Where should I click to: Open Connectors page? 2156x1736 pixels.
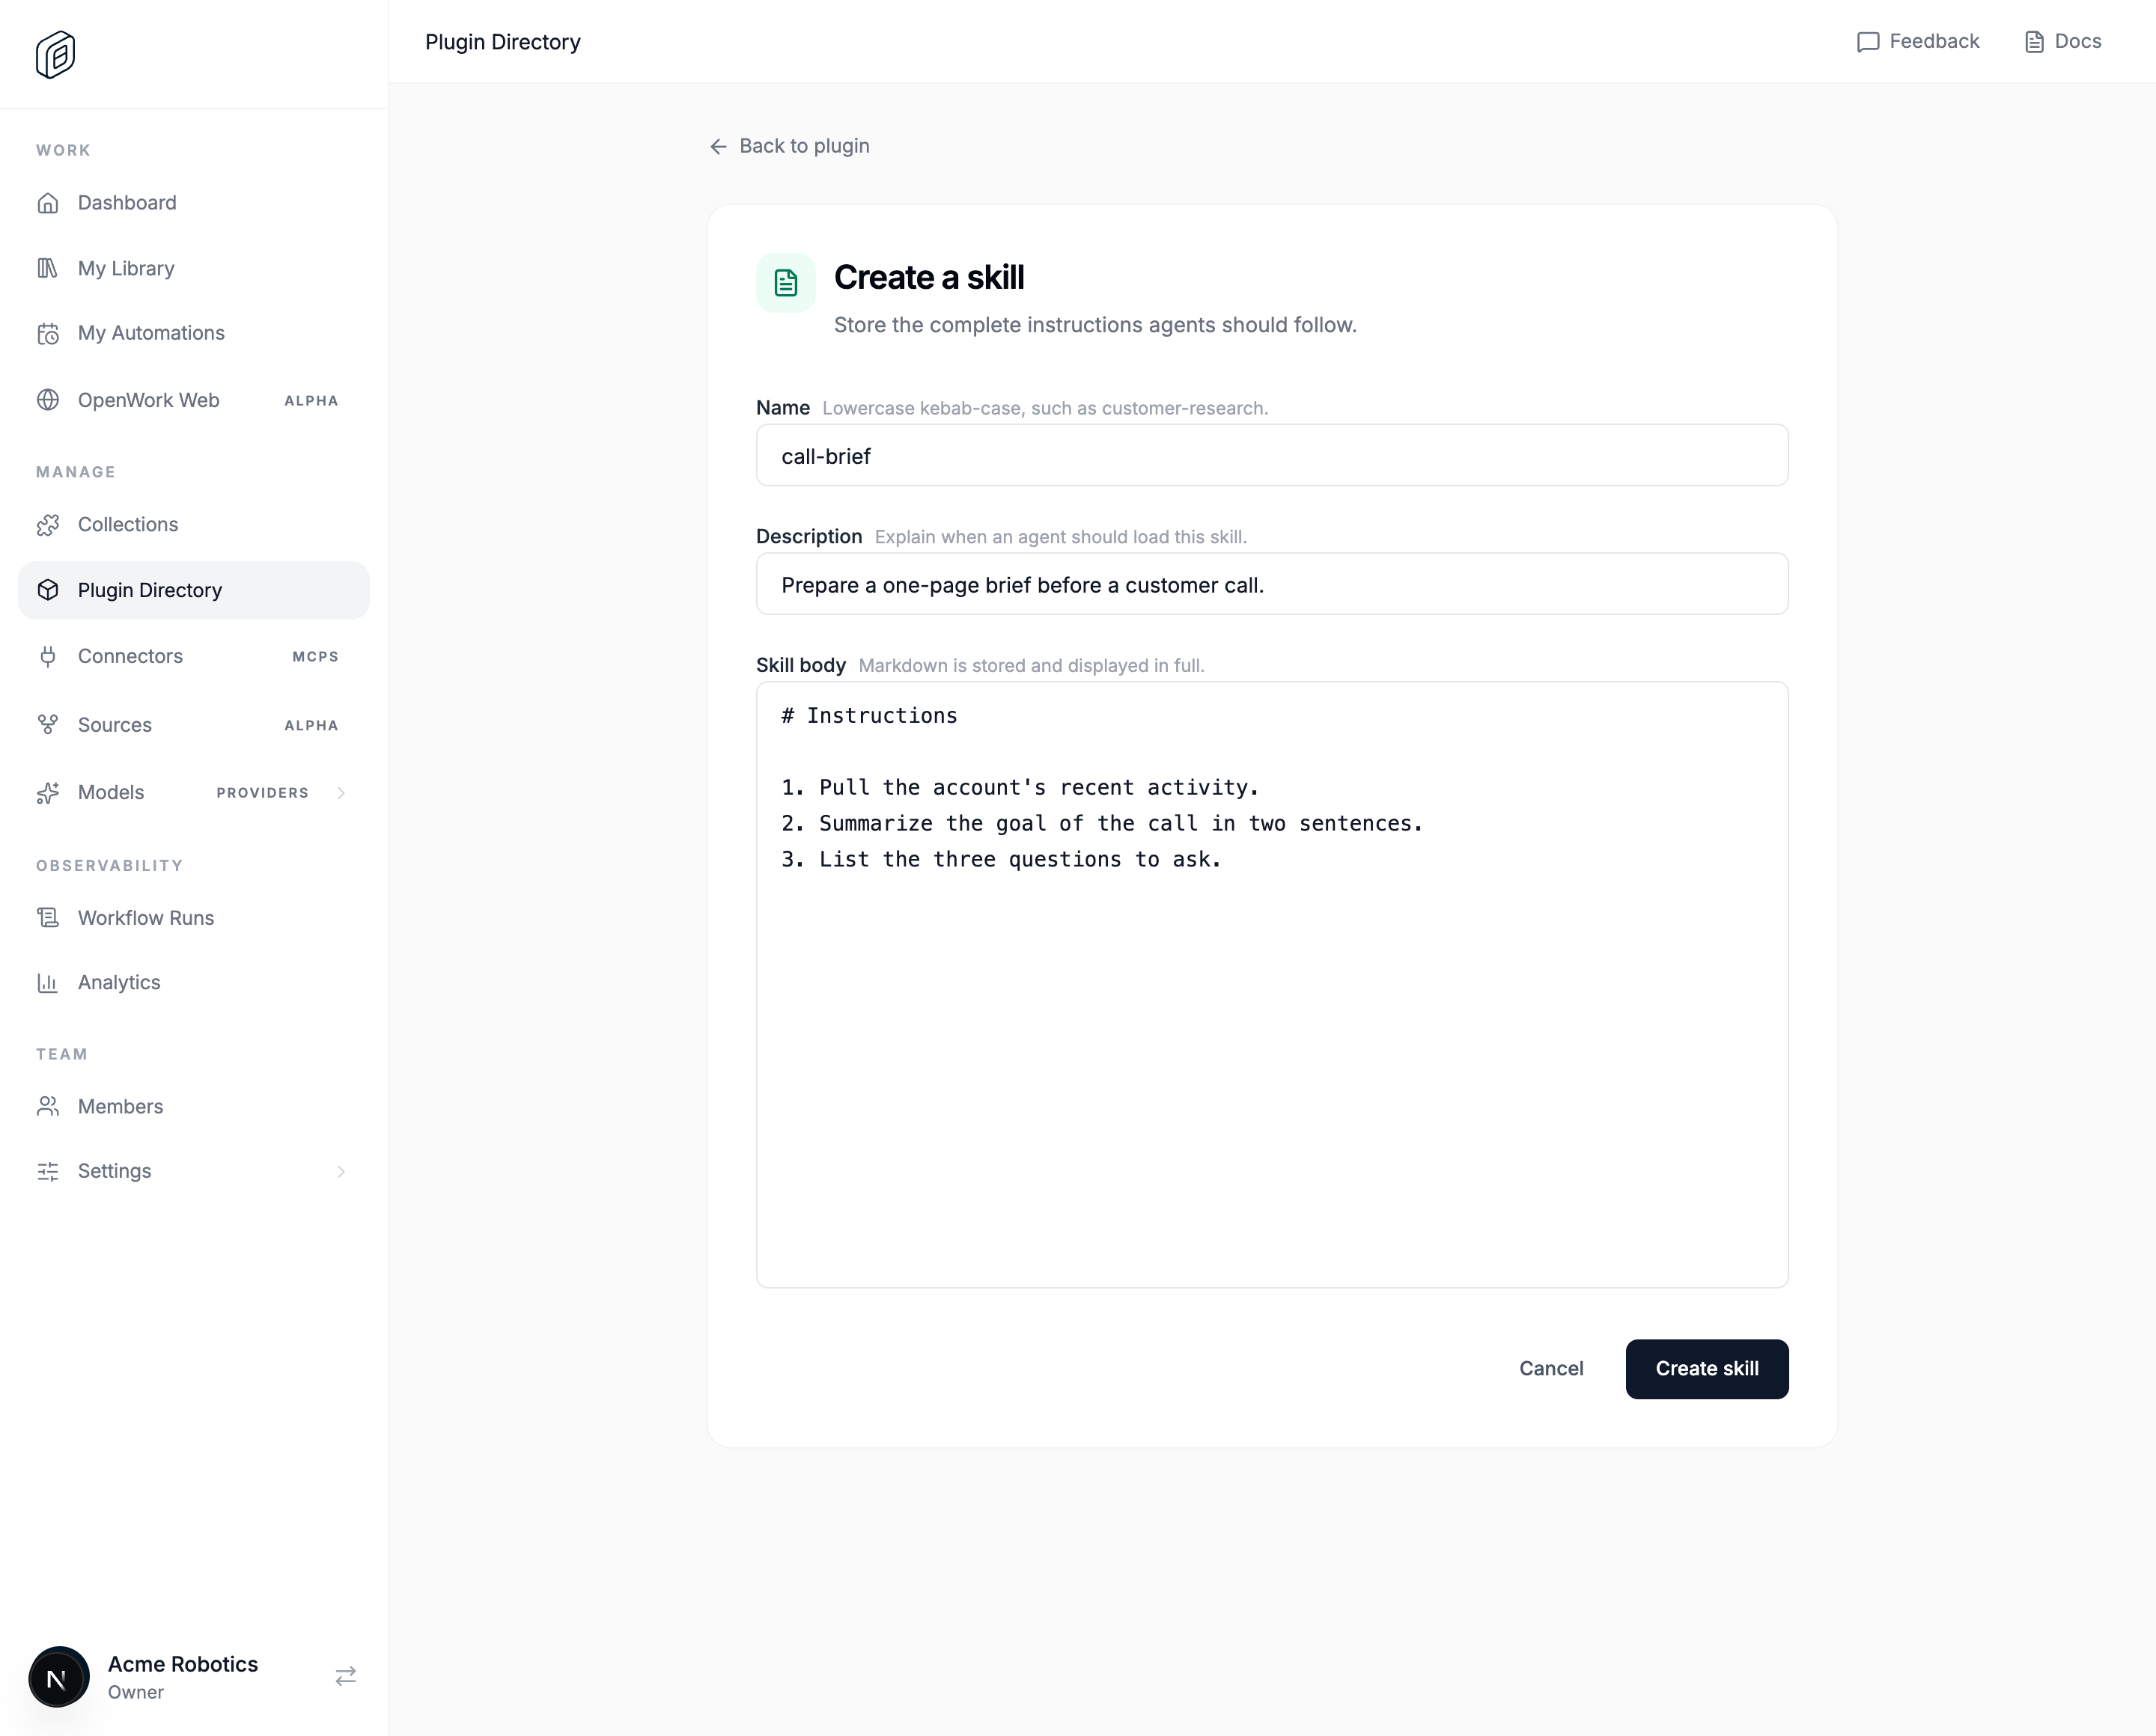tap(193, 656)
